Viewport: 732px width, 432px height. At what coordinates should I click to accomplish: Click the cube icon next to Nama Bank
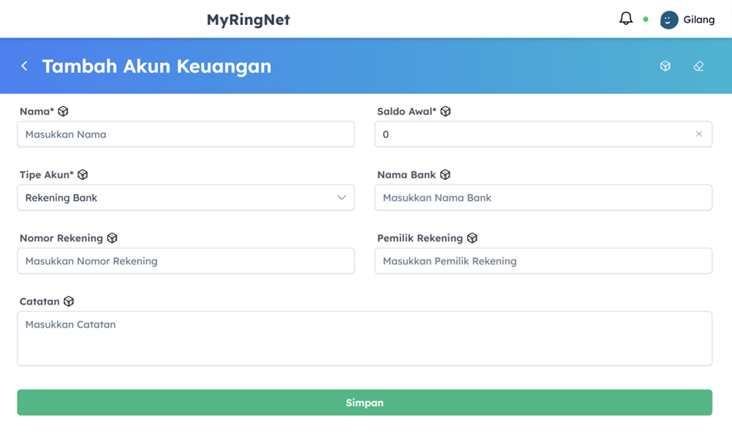click(x=445, y=175)
